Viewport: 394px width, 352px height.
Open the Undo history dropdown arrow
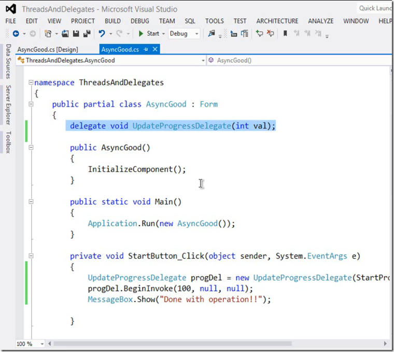point(110,34)
